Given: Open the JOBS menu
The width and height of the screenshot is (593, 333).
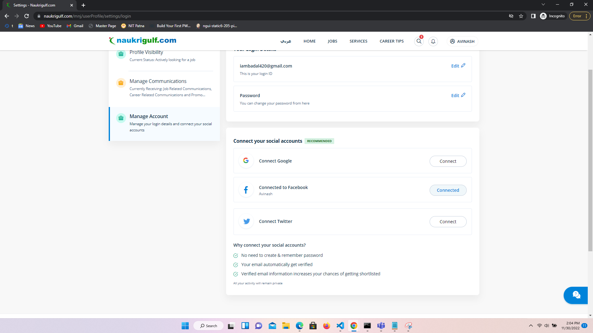Looking at the screenshot, I should (332, 41).
